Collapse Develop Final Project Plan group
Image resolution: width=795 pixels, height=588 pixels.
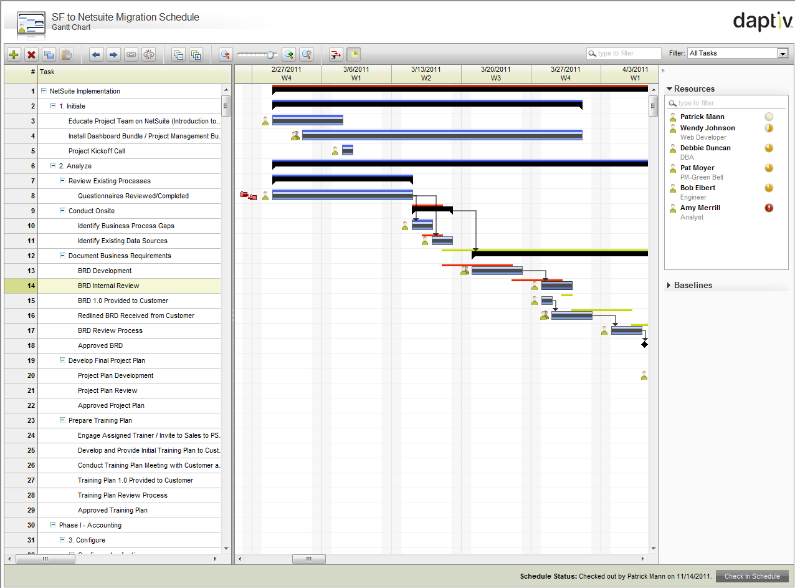pyautogui.click(x=62, y=360)
